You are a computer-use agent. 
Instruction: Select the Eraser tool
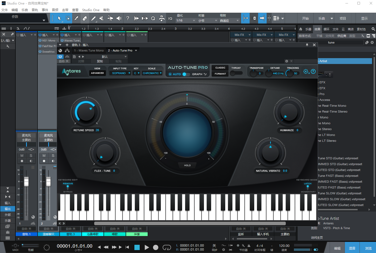point(85,18)
